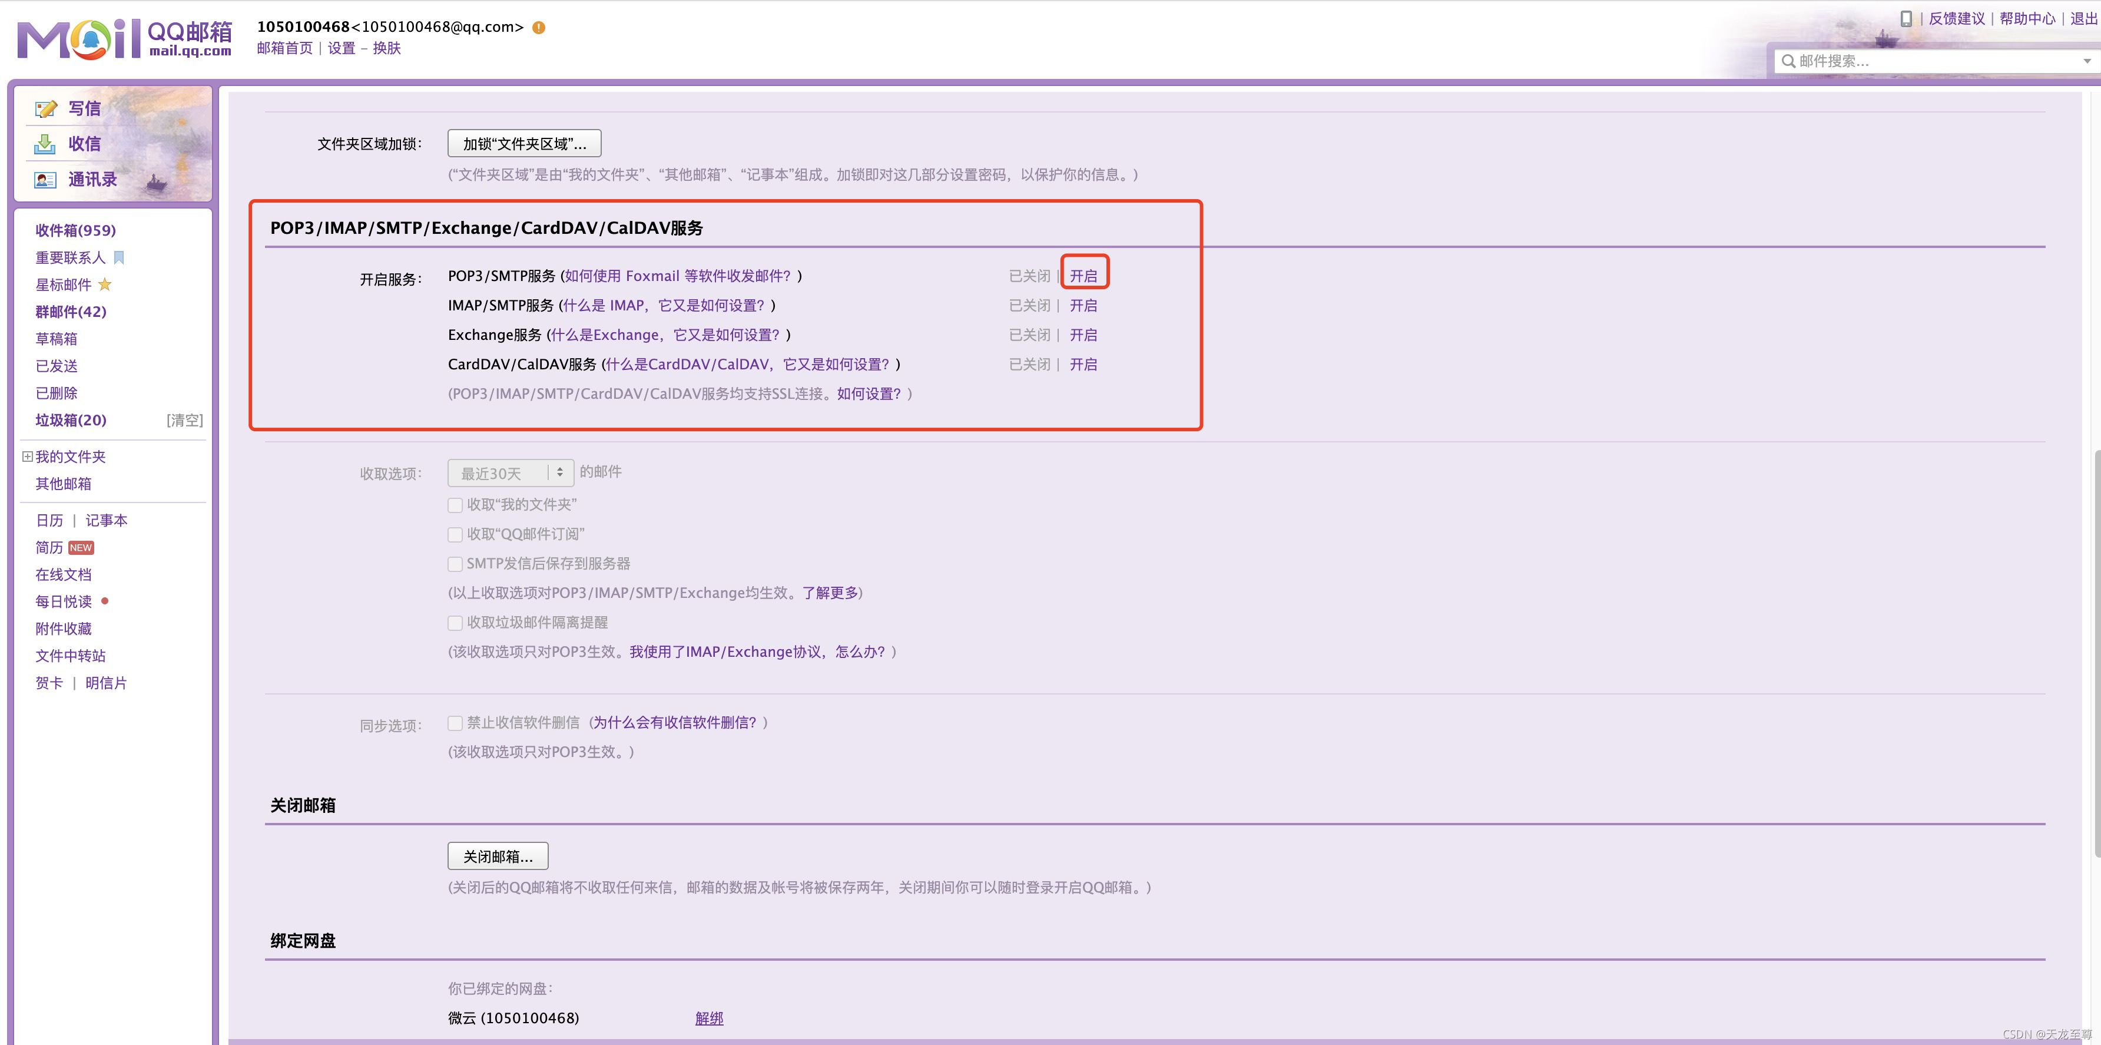Screen dimensions: 2101x1045
Task: Click the QQ邮箱 logo
Action: 124,38
